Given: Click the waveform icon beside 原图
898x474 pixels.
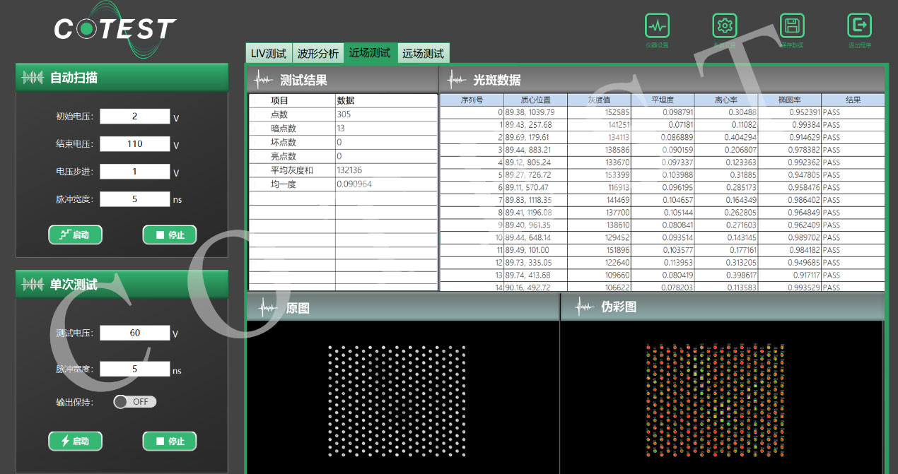Looking at the screenshot, I should 269,307.
